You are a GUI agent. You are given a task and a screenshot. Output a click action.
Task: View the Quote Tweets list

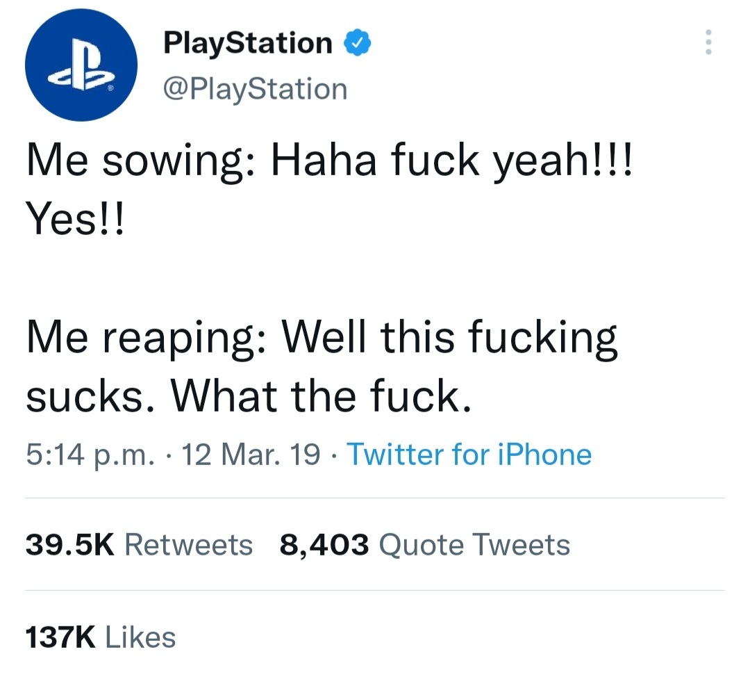click(425, 545)
